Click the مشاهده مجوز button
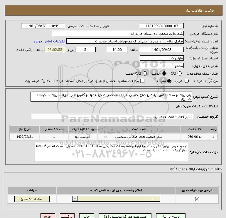The height and width of the screenshot is (218, 226). pos(32,199)
